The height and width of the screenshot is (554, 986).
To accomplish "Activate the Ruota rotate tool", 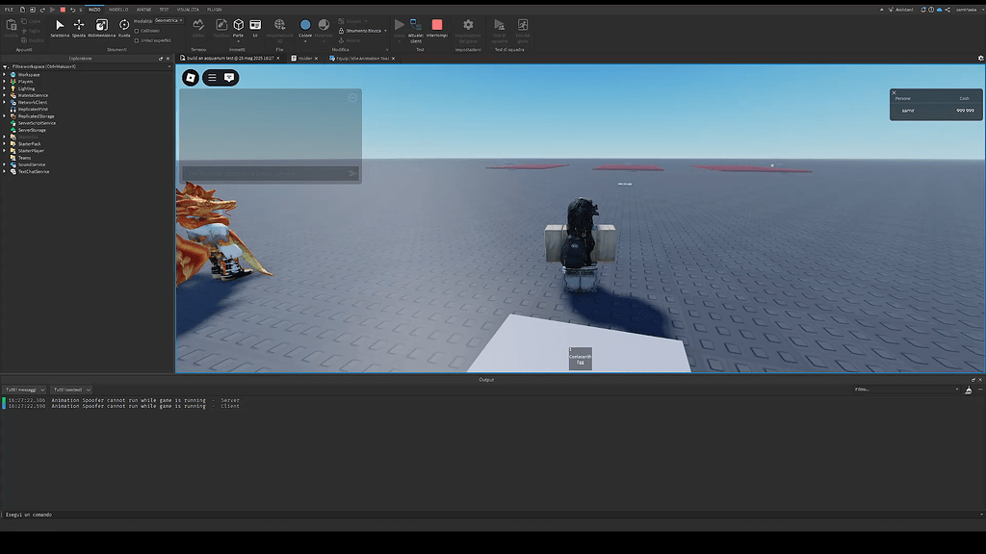I will tap(124, 24).
